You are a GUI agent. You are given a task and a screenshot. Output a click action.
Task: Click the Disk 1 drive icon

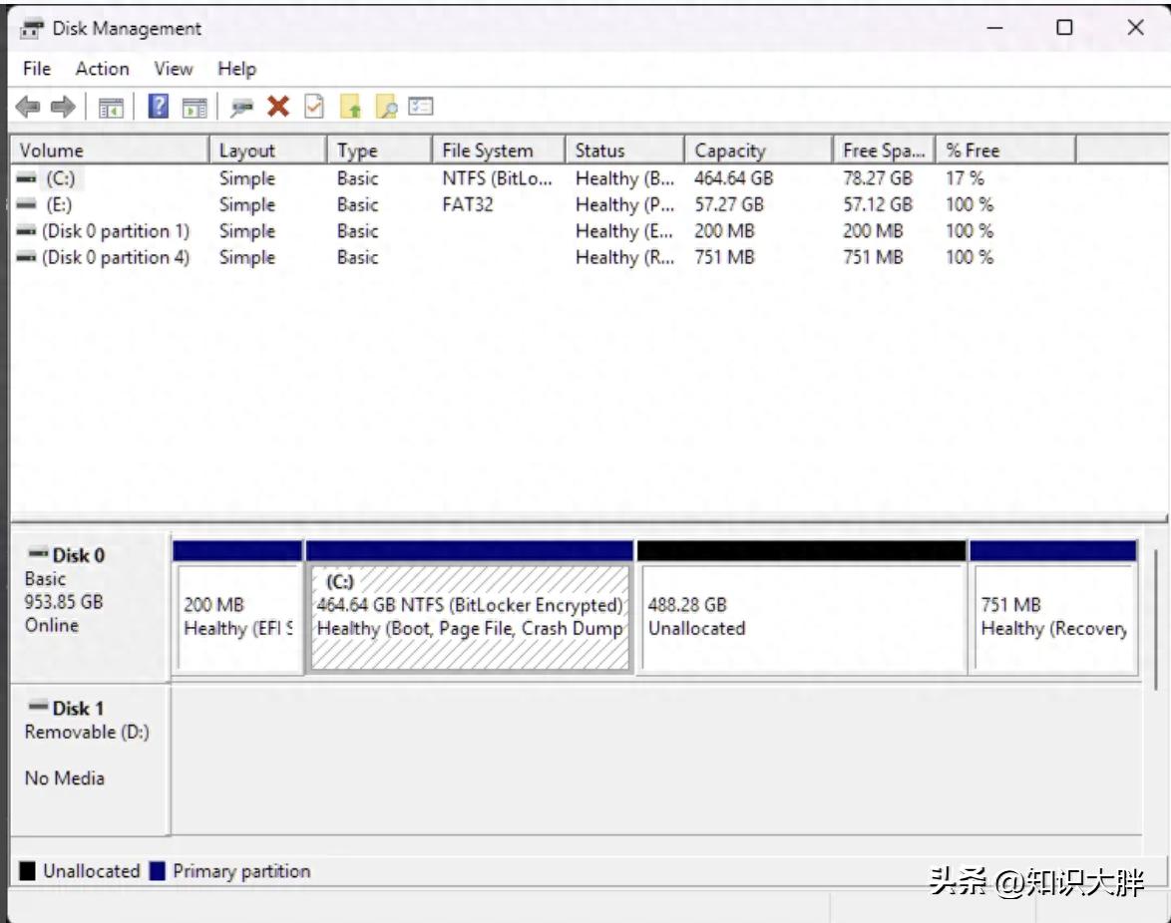38,707
